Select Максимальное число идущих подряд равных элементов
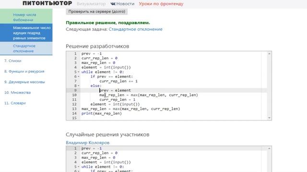Screen dimensions: 307x172 tap(26, 33)
